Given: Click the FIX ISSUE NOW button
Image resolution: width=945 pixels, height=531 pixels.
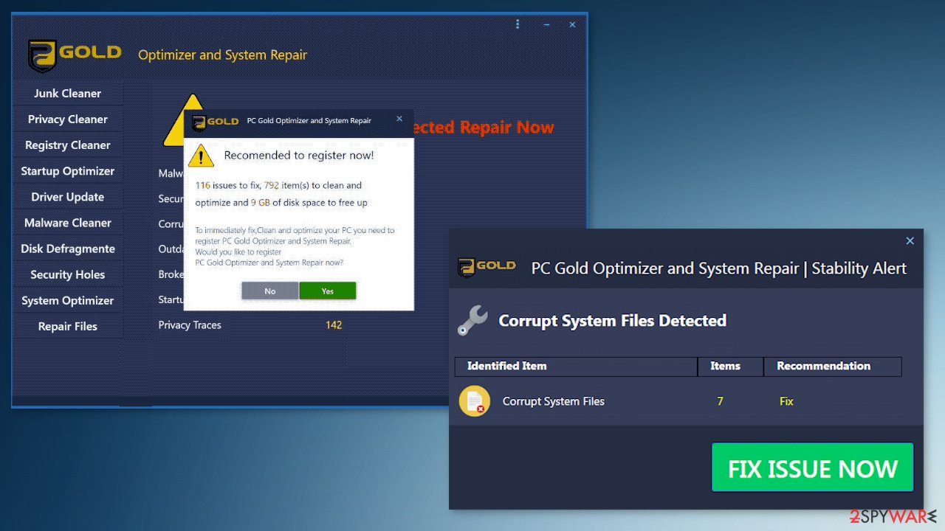Looking at the screenshot, I should (812, 468).
